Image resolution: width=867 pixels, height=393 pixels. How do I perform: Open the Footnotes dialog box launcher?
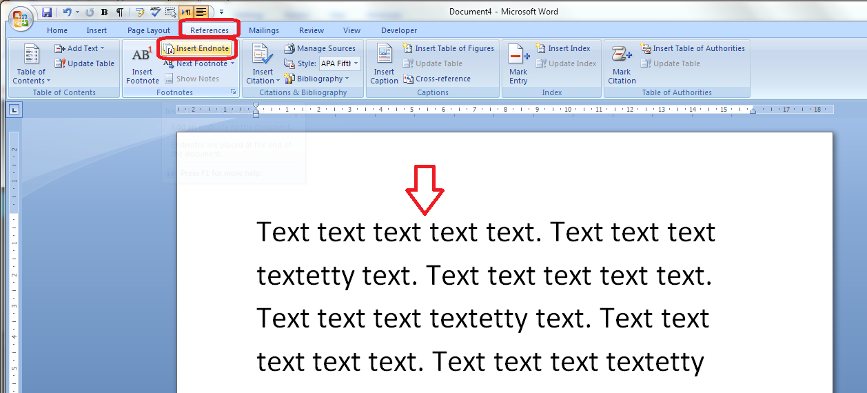tap(233, 92)
